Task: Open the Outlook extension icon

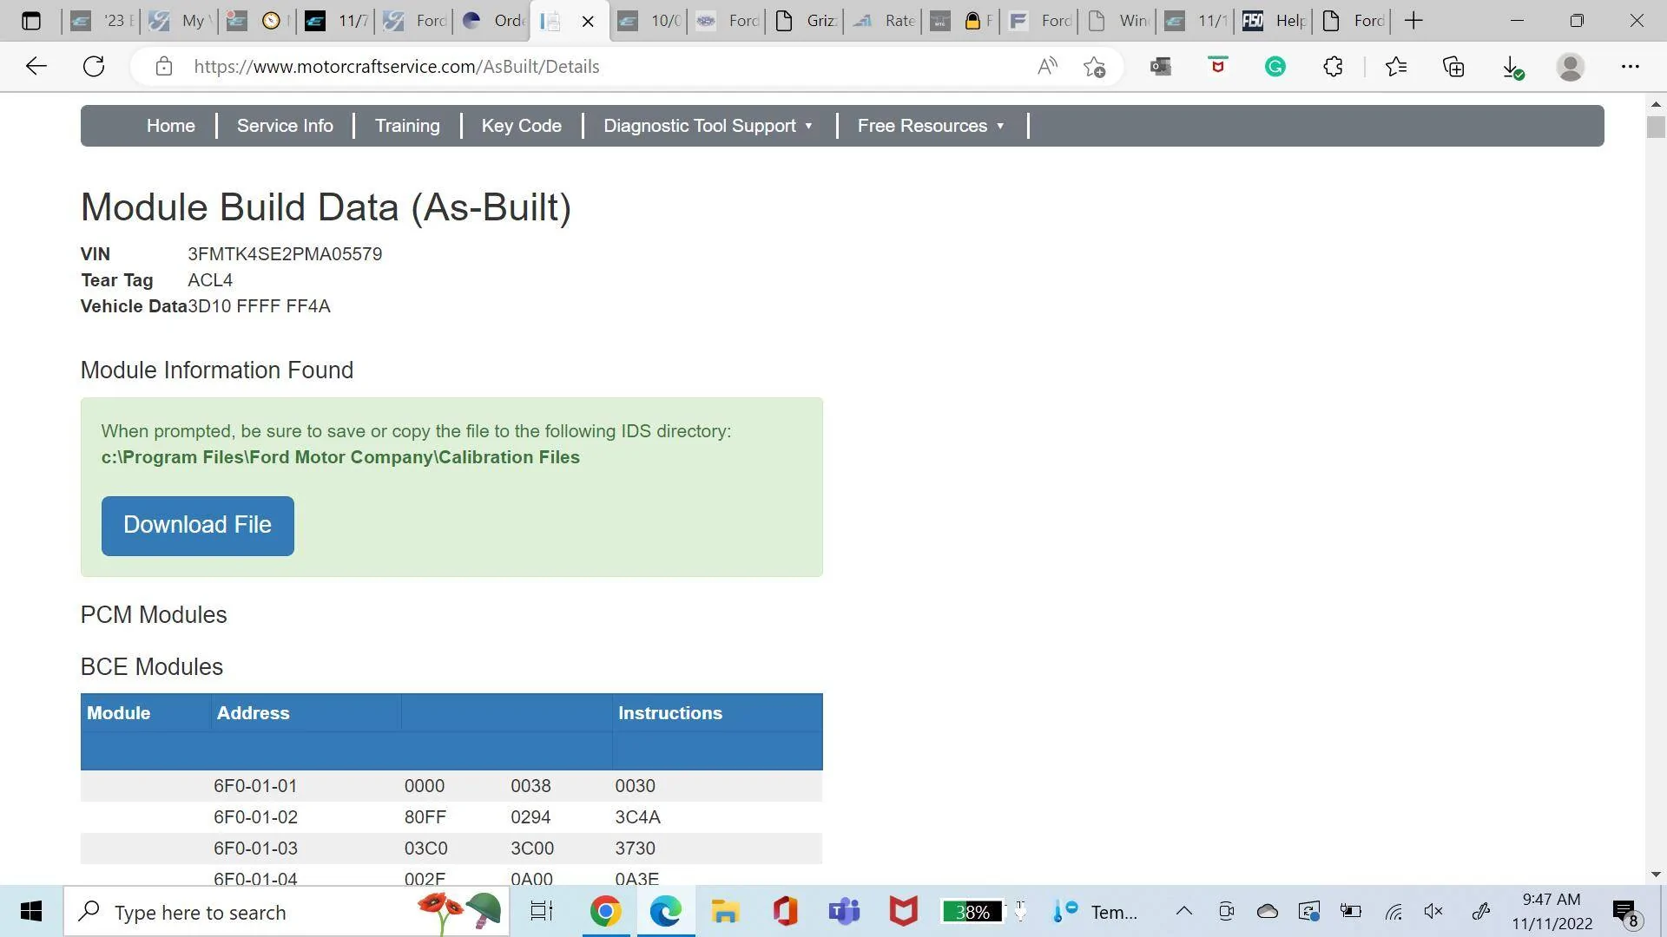Action: click(x=1161, y=67)
